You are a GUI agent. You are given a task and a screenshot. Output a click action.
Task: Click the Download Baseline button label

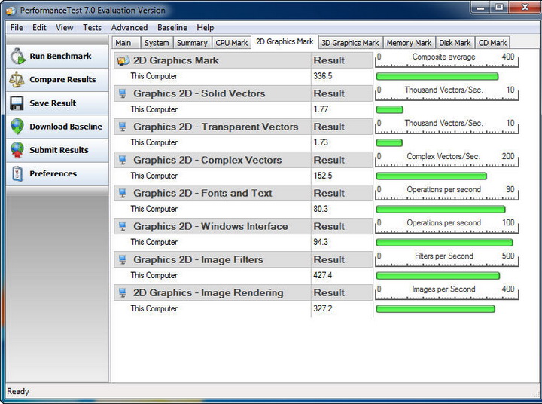[65, 127]
